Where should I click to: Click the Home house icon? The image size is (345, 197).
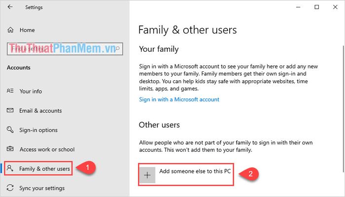[10, 30]
